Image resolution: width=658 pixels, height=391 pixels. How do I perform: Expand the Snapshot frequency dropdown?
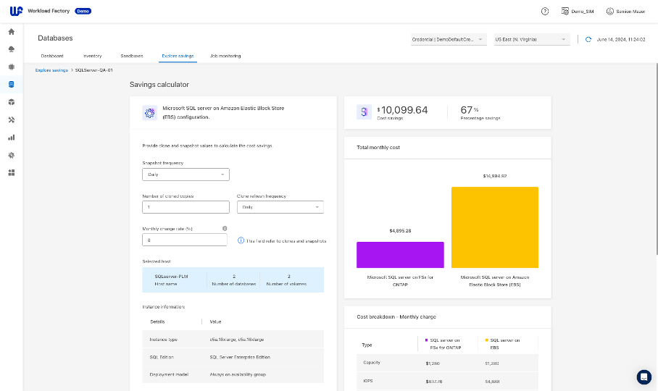(186, 175)
